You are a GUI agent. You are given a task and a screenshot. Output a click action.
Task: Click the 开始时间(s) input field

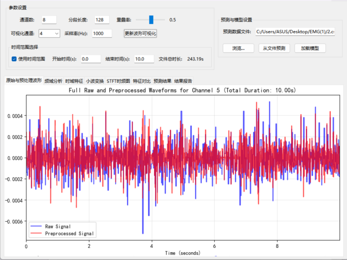pyautogui.click(x=90, y=59)
